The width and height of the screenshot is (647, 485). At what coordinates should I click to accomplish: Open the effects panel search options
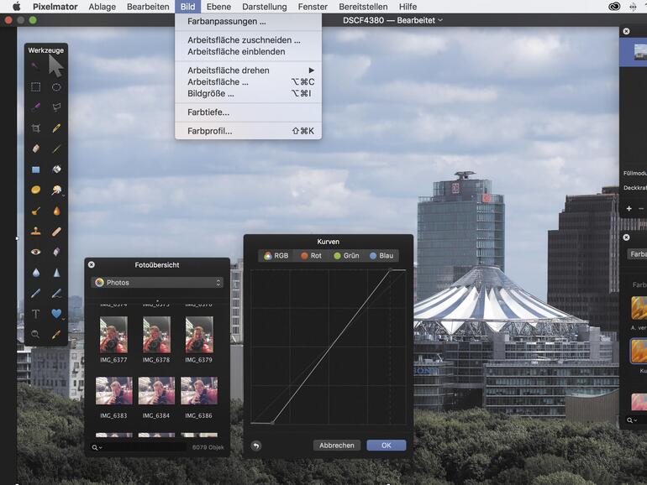pyautogui.click(x=632, y=420)
